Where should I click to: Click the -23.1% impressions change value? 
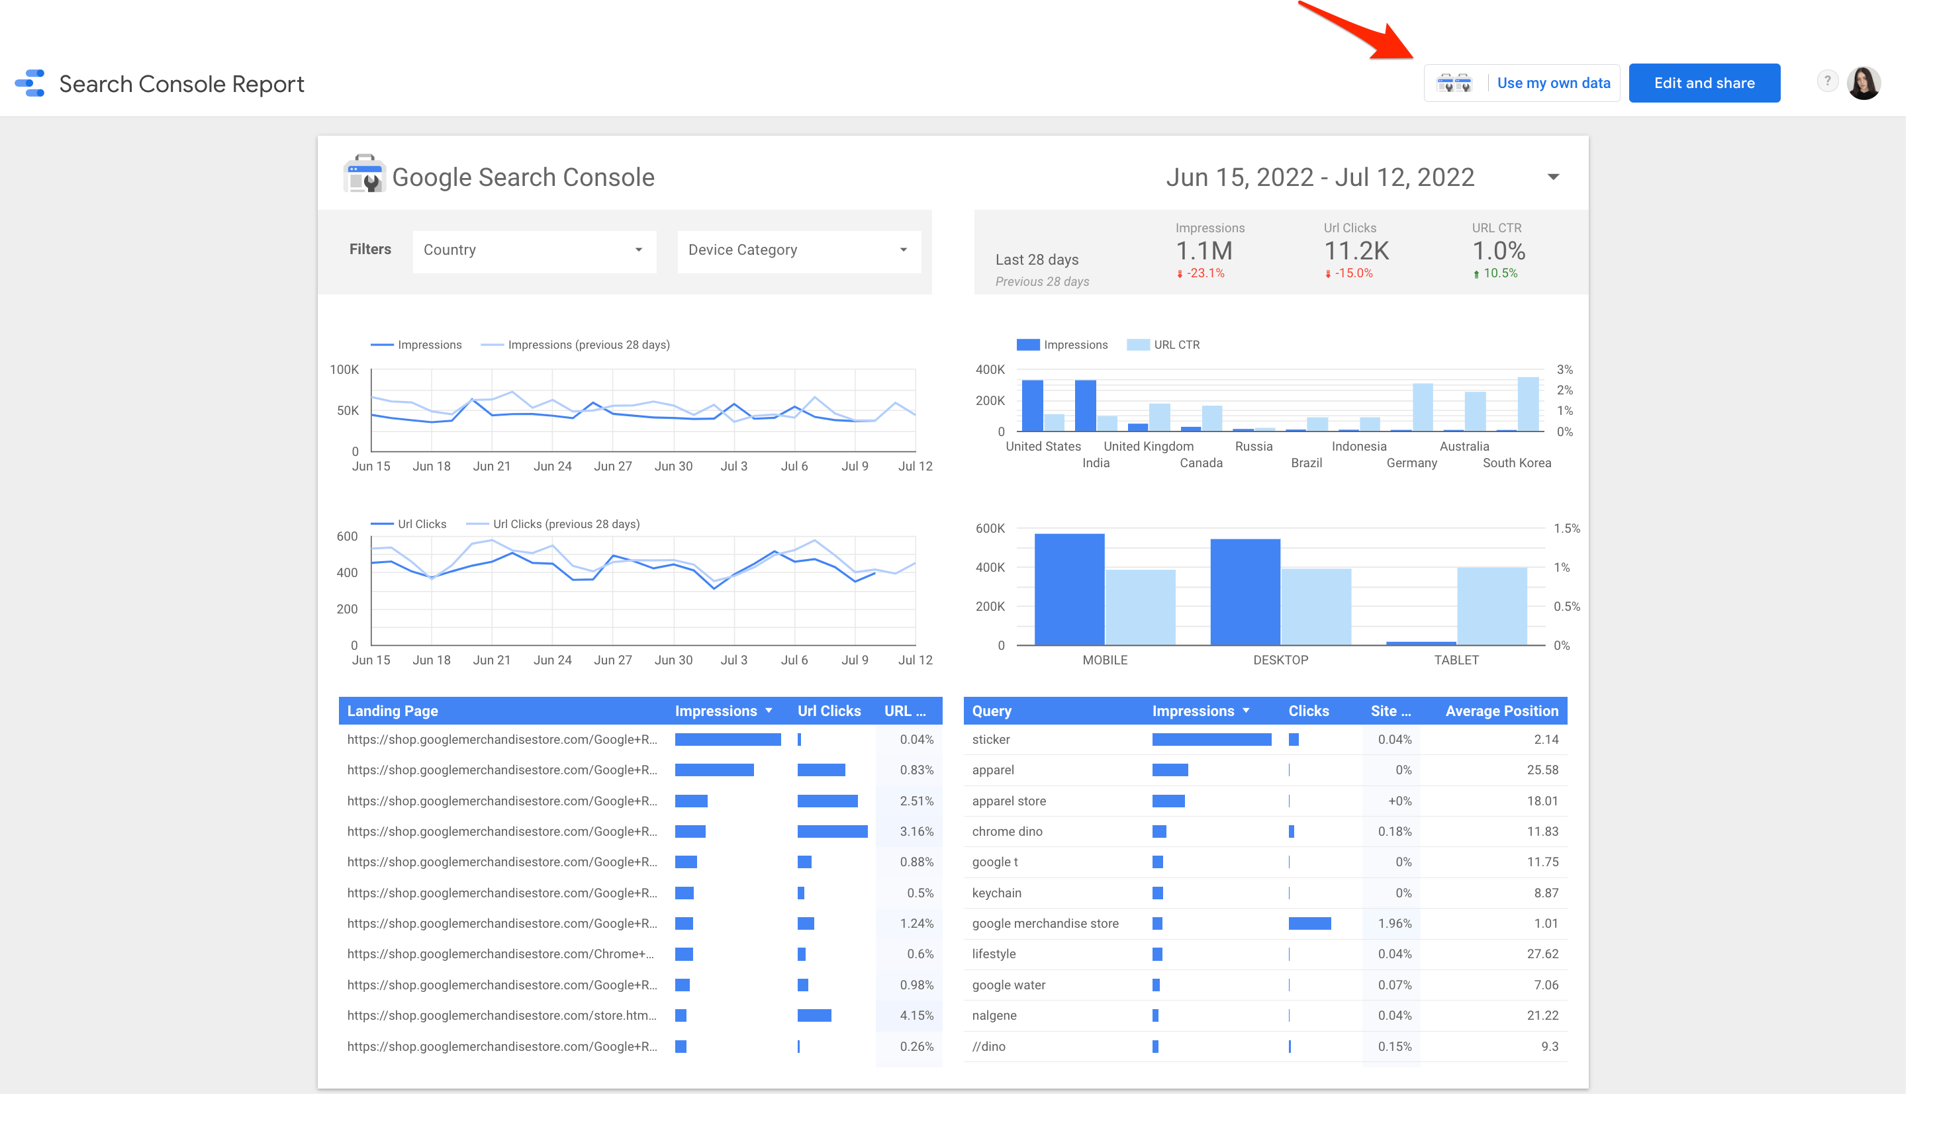pos(1205,274)
